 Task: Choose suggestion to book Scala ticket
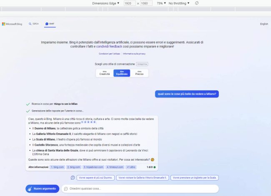194,178
